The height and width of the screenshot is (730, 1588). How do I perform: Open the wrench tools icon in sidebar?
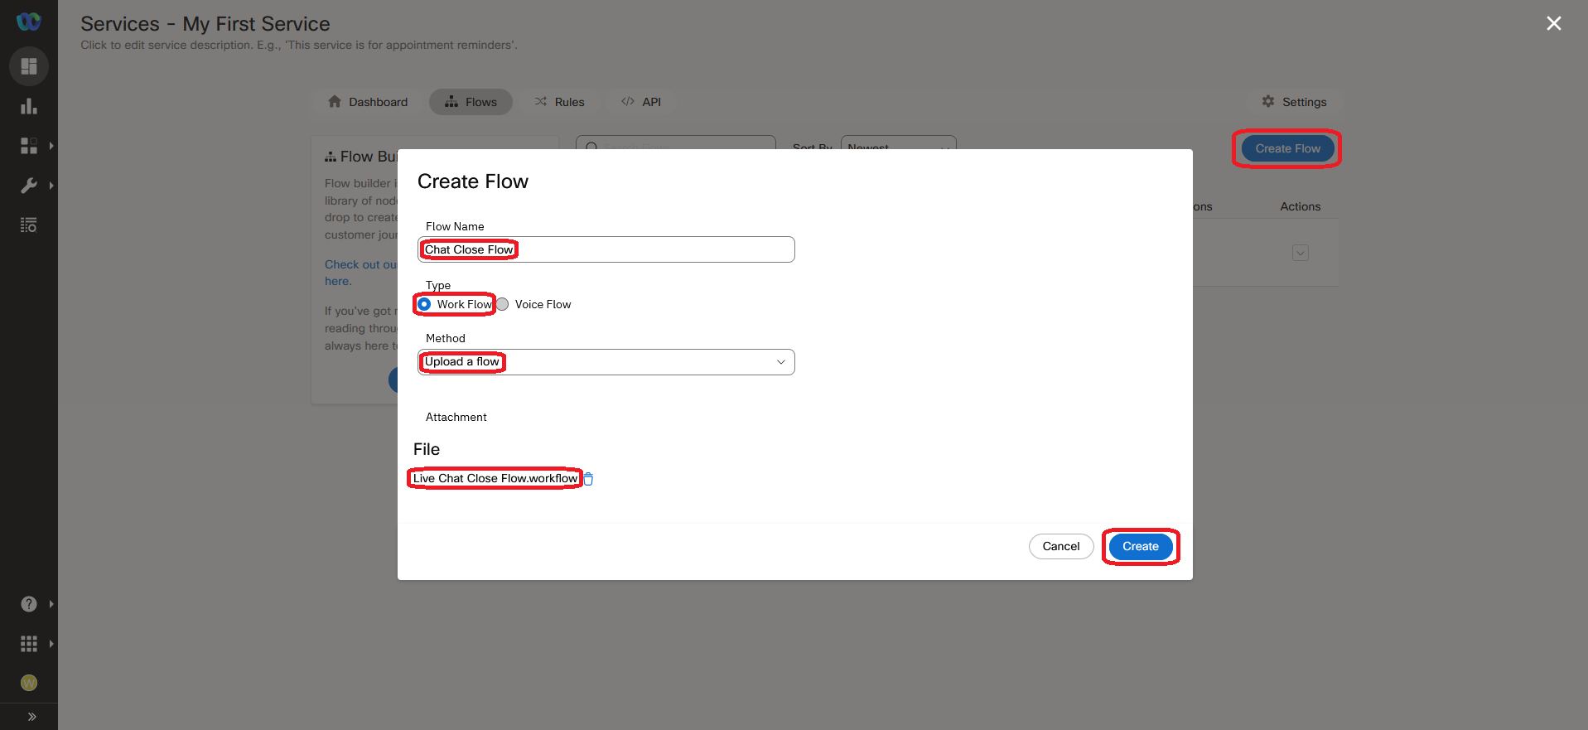pyautogui.click(x=29, y=186)
